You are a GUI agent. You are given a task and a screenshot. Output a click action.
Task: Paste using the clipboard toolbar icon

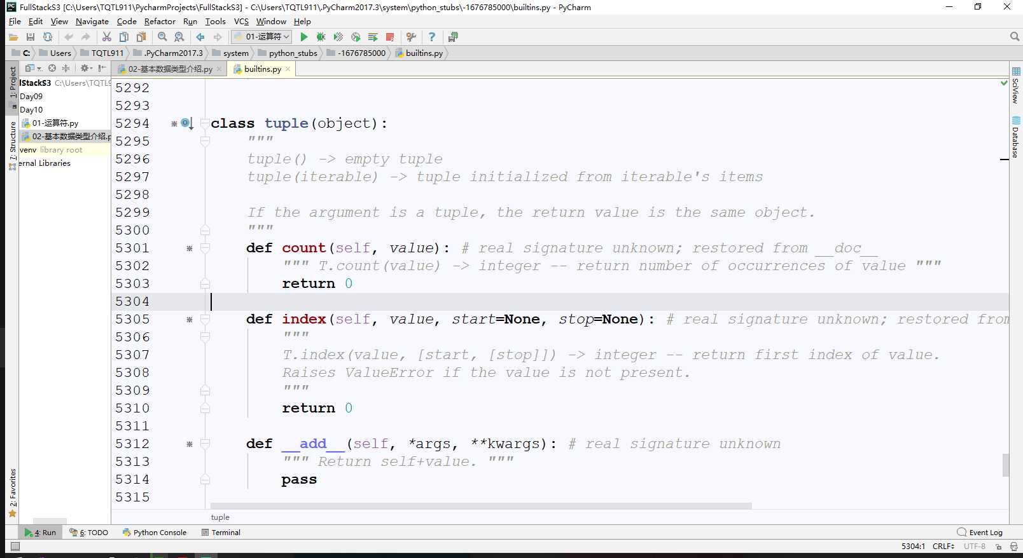click(x=141, y=37)
